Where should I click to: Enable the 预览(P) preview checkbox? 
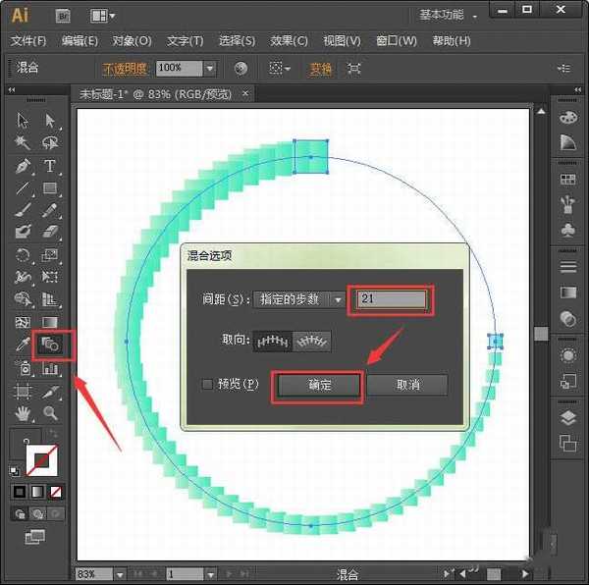click(206, 385)
